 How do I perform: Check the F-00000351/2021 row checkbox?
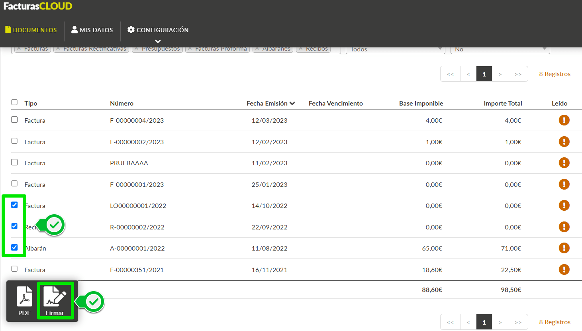point(14,269)
